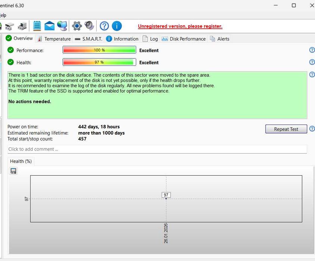315x261 pixels.
Task: Click the blue info circle toolbar icon
Action: tap(117, 26)
